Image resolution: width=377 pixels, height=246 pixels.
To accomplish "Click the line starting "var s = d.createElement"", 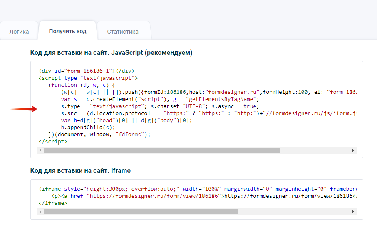I will point(160,99).
